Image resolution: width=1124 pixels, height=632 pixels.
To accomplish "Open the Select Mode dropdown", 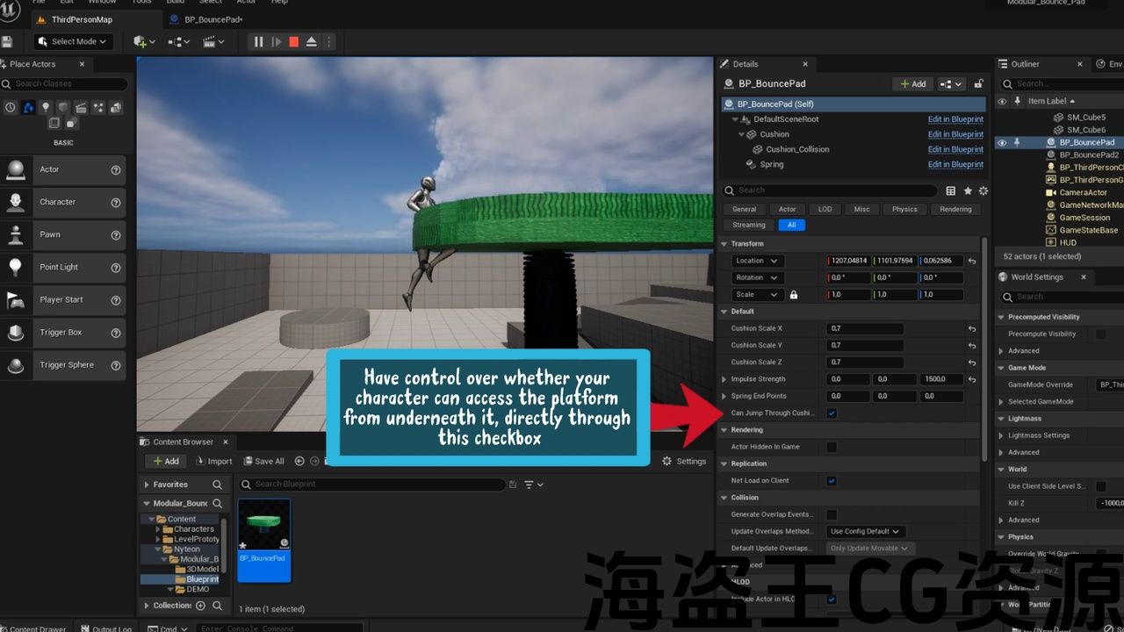I will [73, 41].
